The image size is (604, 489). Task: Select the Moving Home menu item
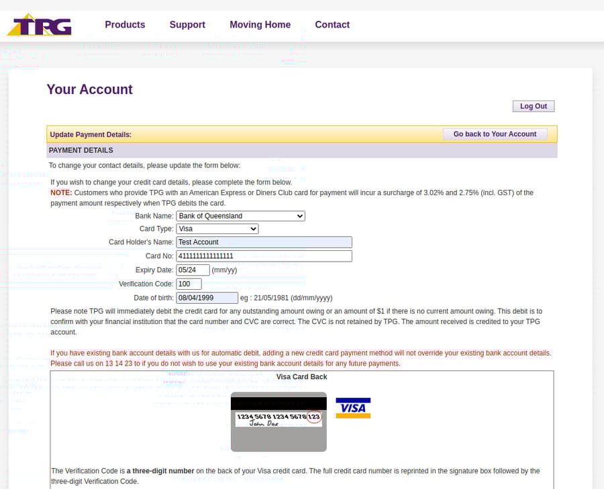point(260,24)
